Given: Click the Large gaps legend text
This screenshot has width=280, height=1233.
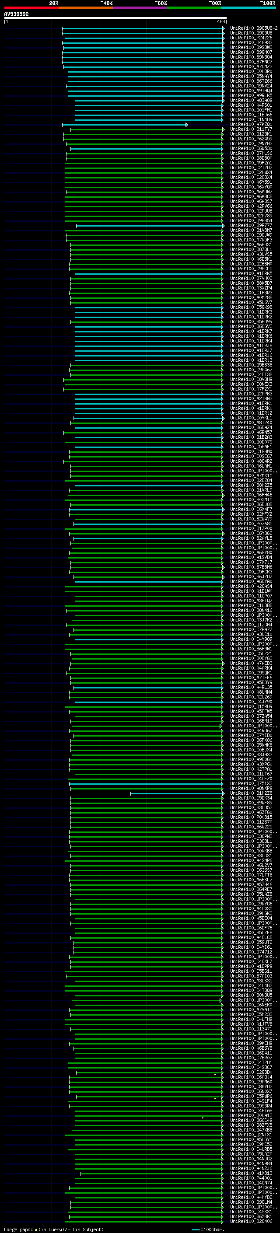Looking at the screenshot, I should tap(54, 1230).
